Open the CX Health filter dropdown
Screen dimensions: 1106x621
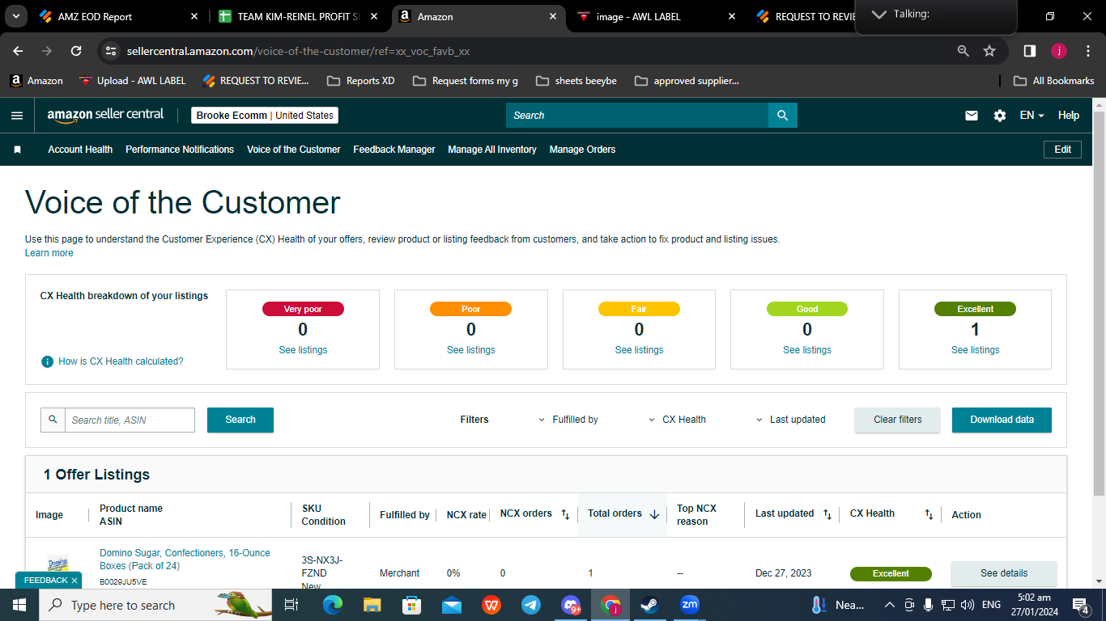(x=678, y=420)
